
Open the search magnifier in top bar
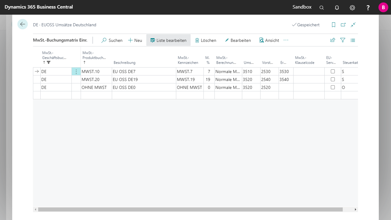(x=321, y=8)
